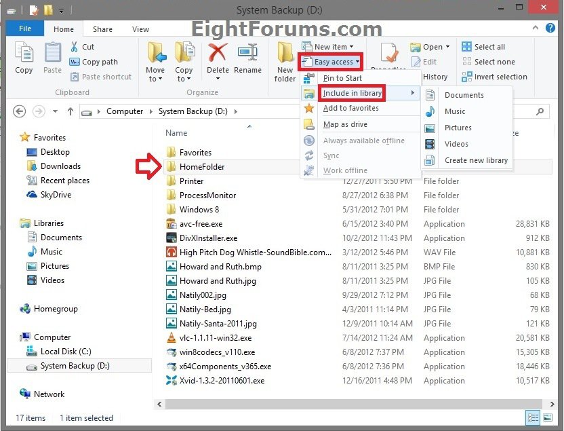564x431 pixels.
Task: Click the Copy icon in Clipboard group
Action: 24,53
